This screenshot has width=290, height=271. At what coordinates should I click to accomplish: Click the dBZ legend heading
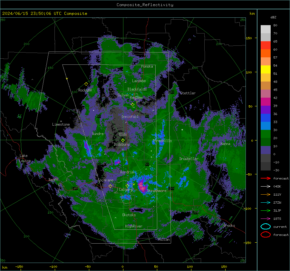[273, 17]
